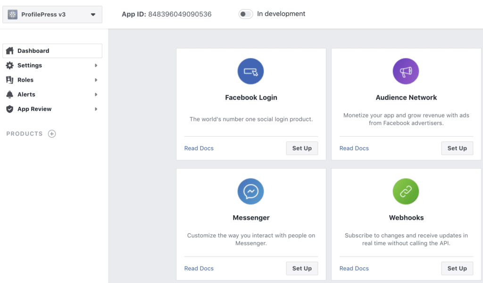The image size is (483, 283).
Task: Expand the Settings submenu arrow
Action: (96, 65)
